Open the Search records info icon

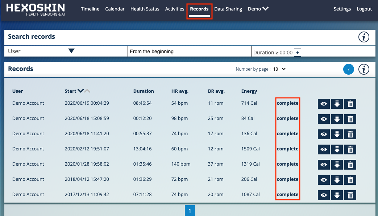(x=364, y=37)
